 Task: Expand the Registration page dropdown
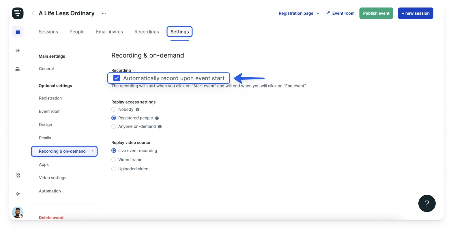coord(299,13)
